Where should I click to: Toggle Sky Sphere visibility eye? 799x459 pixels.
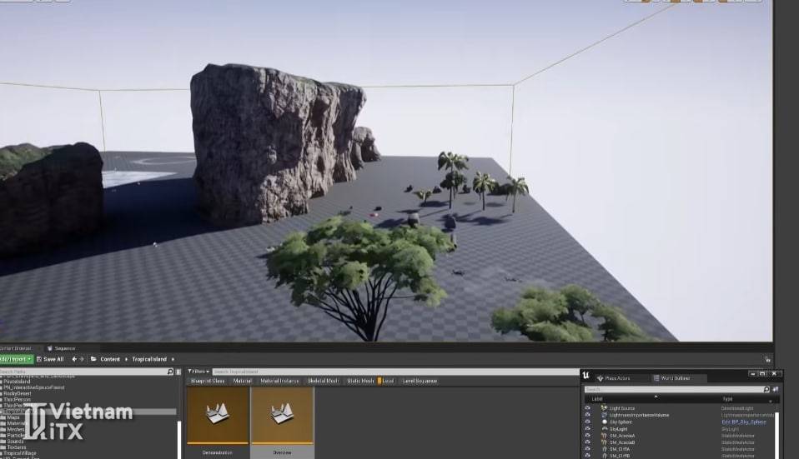point(587,422)
